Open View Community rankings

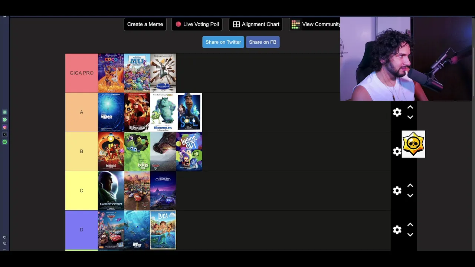point(315,24)
